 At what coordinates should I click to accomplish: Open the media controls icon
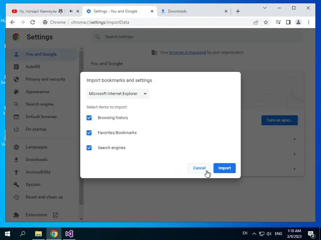pos(278,22)
